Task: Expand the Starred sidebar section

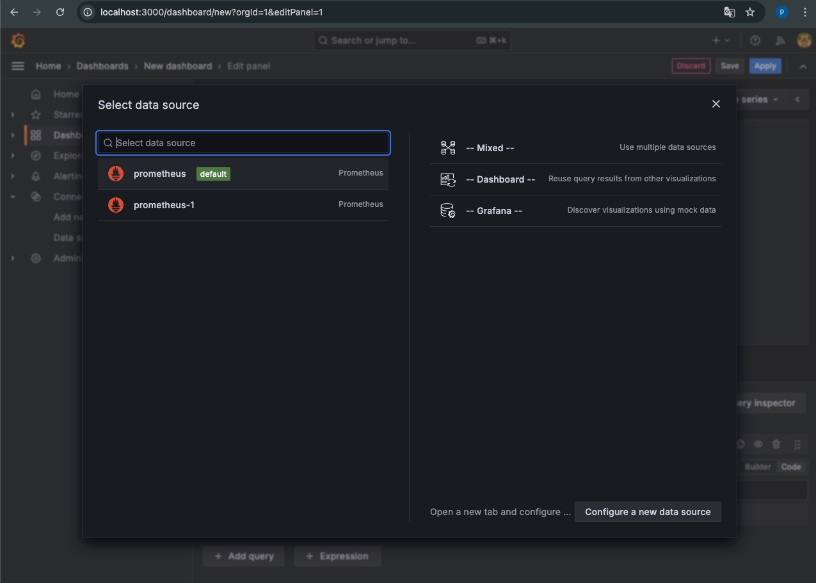Action: tap(13, 115)
